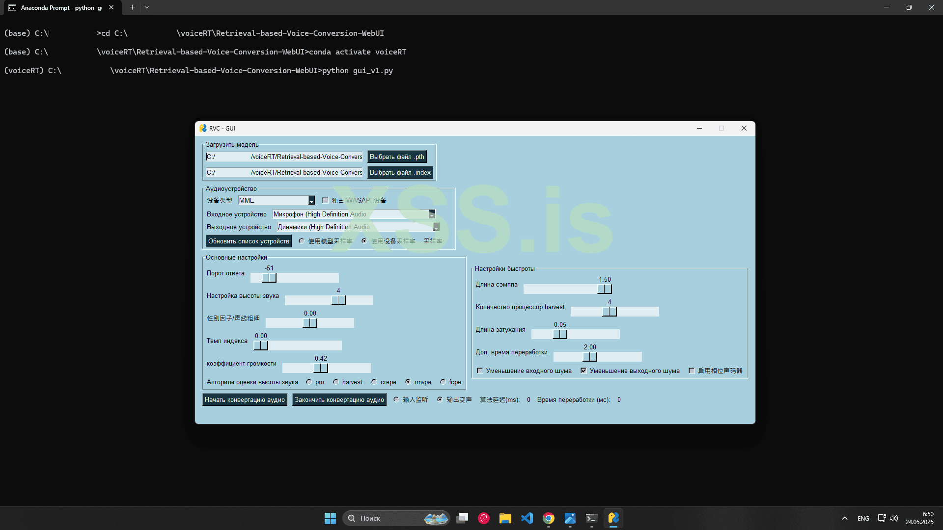Click the Debian swirl taskbar icon

tap(484, 518)
